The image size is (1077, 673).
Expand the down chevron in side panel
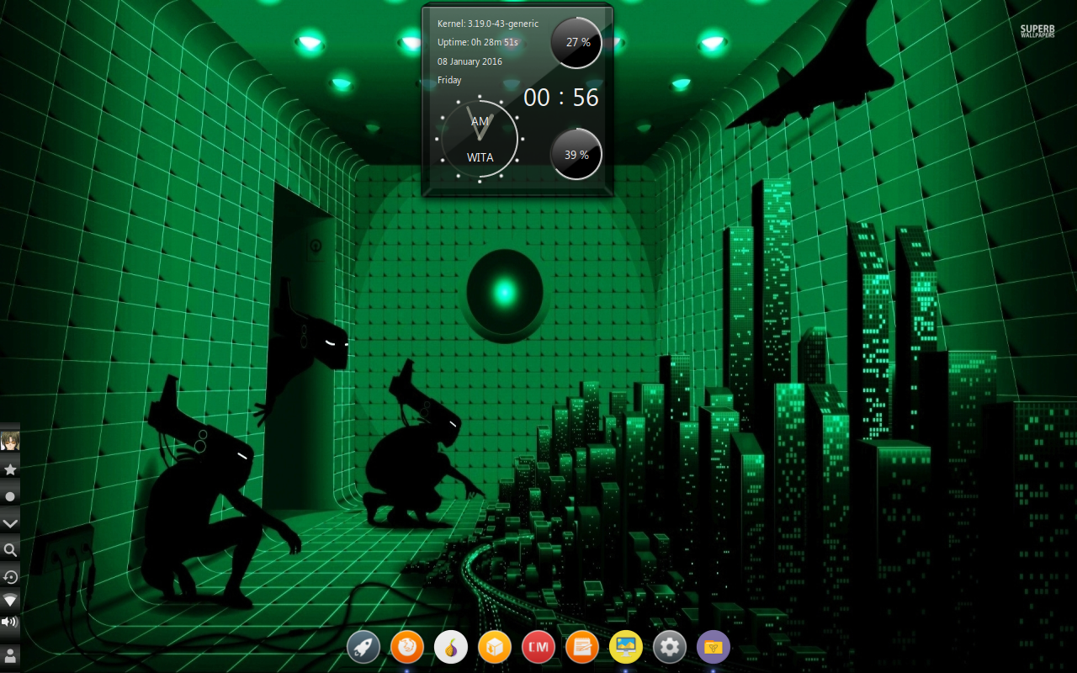10,523
